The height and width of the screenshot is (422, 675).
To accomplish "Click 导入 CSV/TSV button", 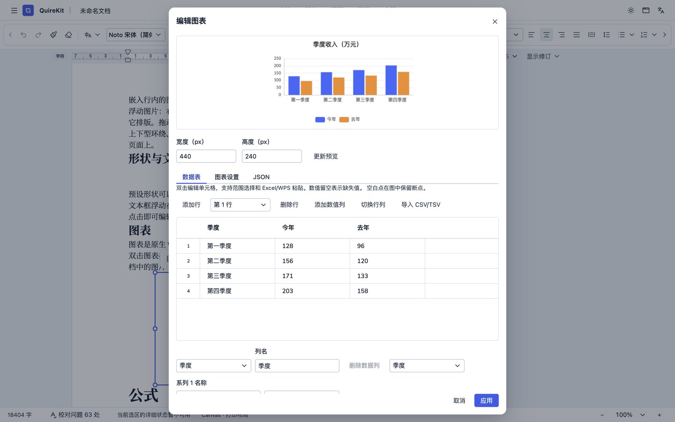I will [x=421, y=205].
